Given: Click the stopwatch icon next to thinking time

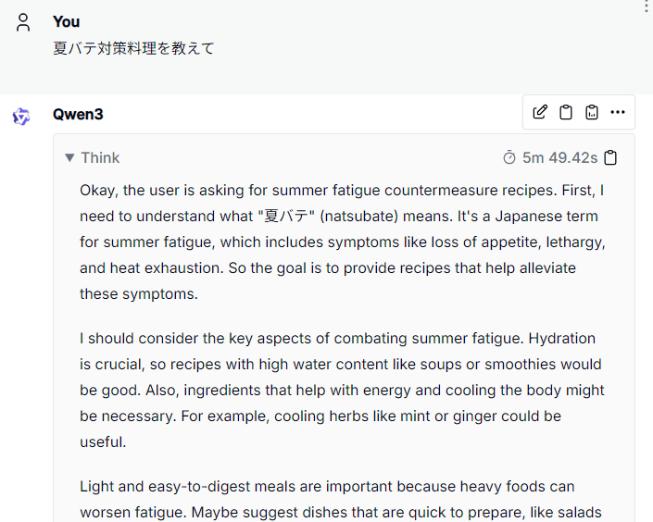Looking at the screenshot, I should (509, 157).
